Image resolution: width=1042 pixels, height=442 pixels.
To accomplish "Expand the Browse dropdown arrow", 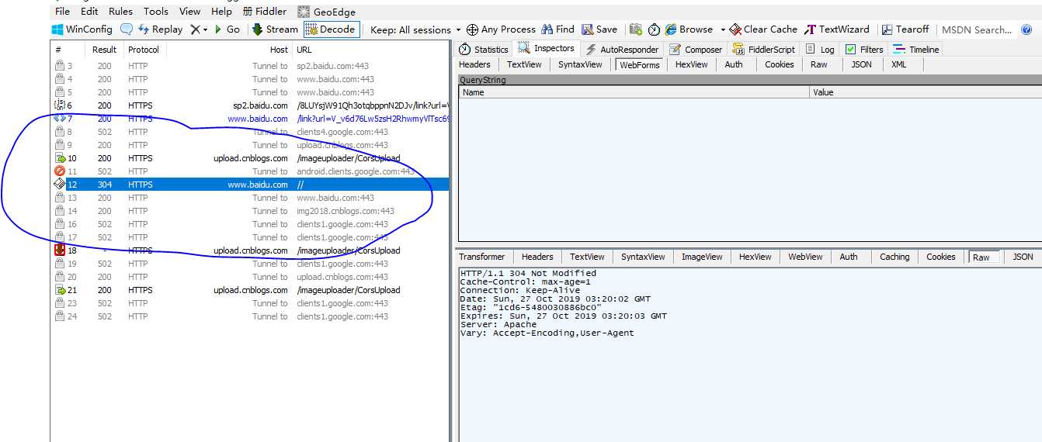I will pos(723,29).
